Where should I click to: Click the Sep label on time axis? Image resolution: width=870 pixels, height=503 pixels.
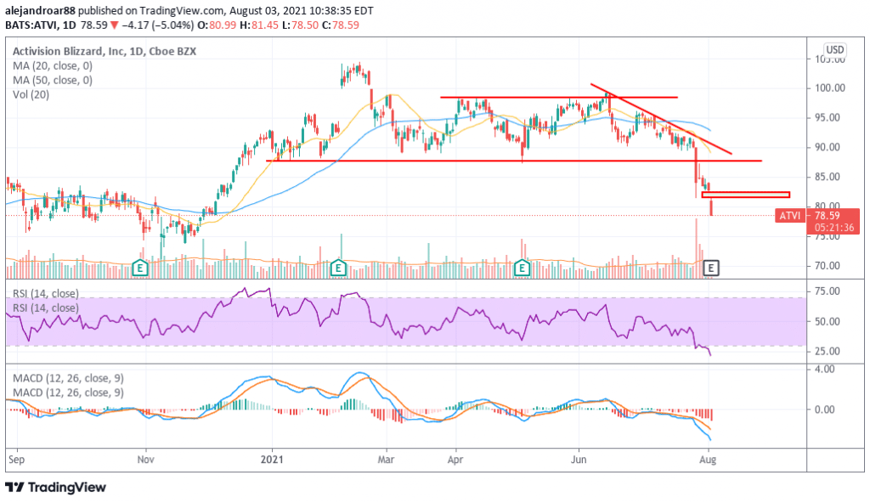click(17, 460)
